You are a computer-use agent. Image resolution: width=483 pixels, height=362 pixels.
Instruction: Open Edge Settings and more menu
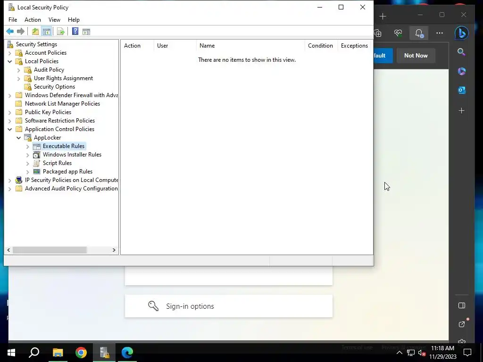pyautogui.click(x=440, y=33)
